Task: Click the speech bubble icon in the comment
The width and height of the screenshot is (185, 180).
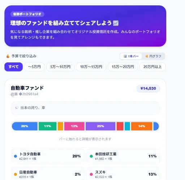Action: coord(17,108)
